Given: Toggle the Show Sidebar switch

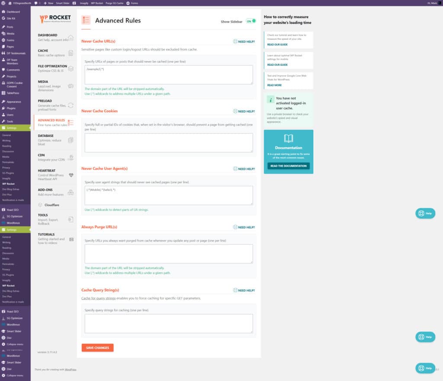Looking at the screenshot, I should pos(251,21).
